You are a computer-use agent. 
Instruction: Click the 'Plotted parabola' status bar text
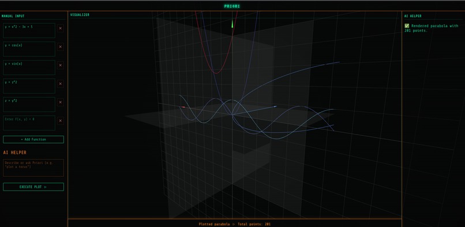(214, 224)
